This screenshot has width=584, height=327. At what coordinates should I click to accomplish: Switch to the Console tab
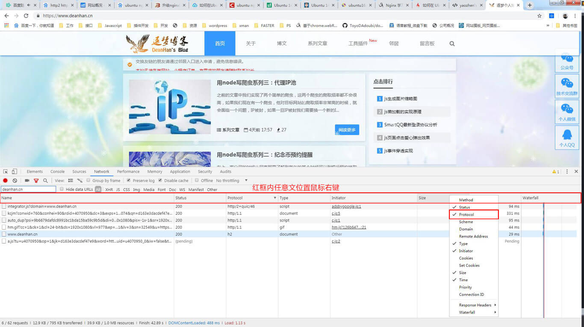pos(57,171)
